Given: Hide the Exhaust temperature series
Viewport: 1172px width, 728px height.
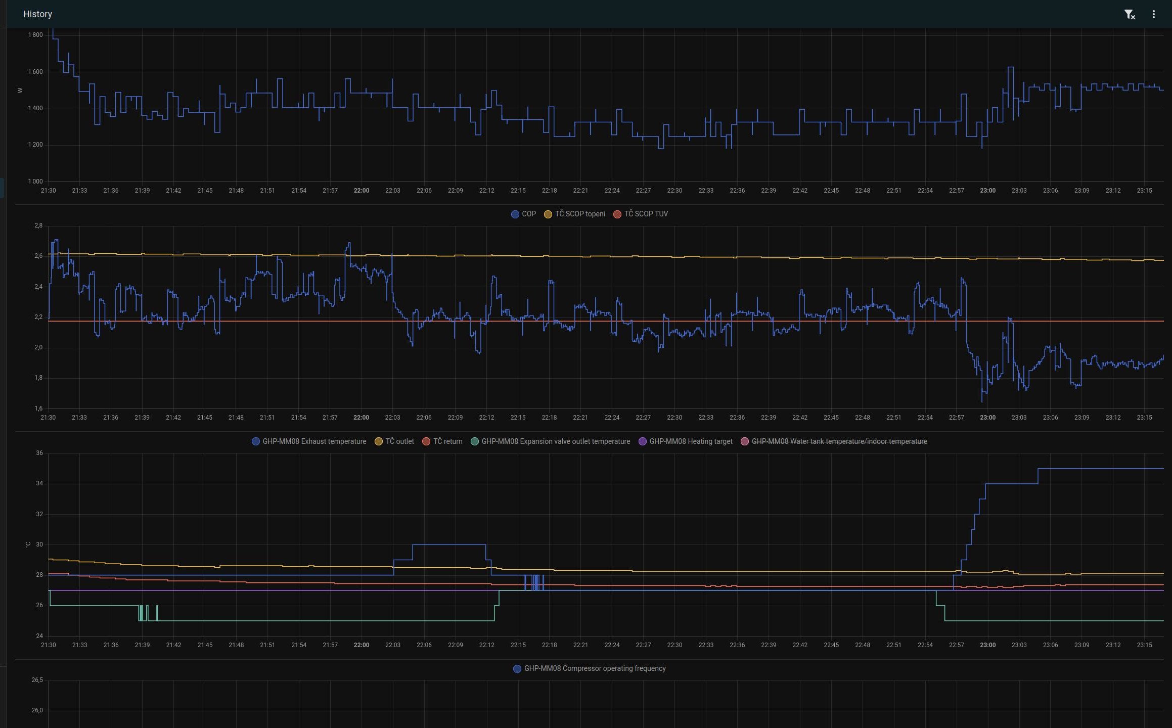Looking at the screenshot, I should click(314, 441).
